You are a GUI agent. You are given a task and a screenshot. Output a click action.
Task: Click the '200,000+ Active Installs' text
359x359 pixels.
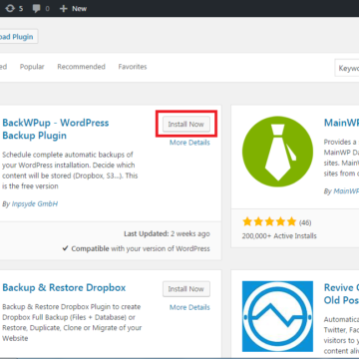click(279, 236)
